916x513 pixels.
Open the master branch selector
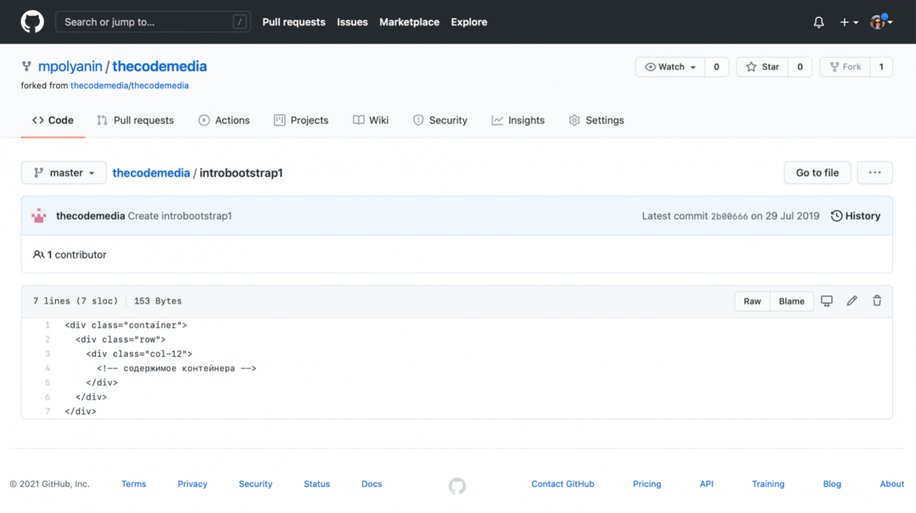click(x=64, y=173)
